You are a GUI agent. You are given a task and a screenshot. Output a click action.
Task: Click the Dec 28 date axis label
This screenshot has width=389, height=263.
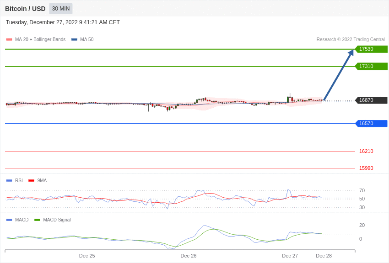[x=324, y=256]
